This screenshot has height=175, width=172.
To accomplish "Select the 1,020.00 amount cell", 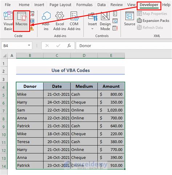I will (x=111, y=110).
